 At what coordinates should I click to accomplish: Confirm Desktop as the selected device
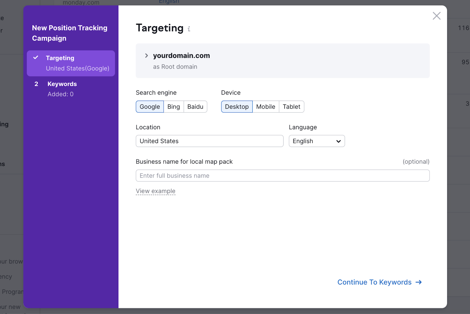pyautogui.click(x=237, y=107)
